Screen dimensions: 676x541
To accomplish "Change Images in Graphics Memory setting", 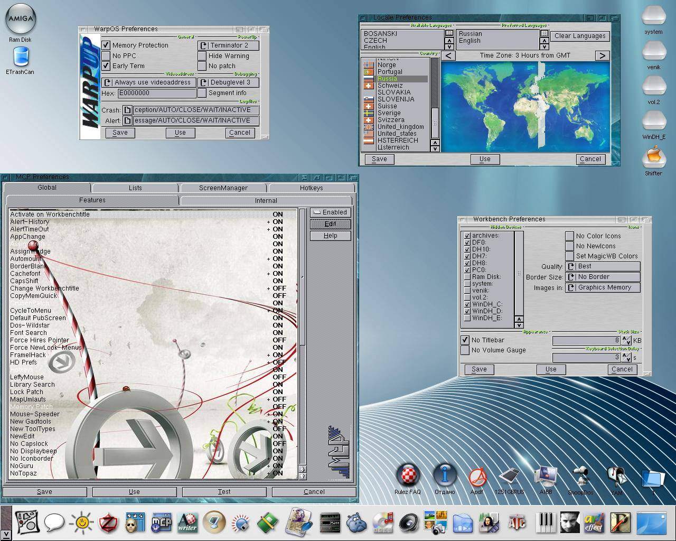I will click(603, 287).
